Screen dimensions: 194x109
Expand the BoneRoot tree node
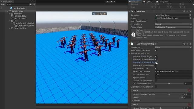(x=10, y=14)
